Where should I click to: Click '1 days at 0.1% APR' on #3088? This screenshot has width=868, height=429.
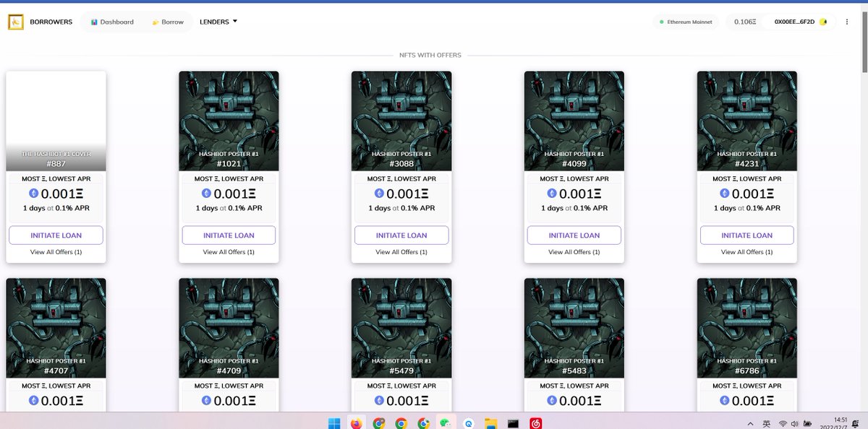point(401,208)
